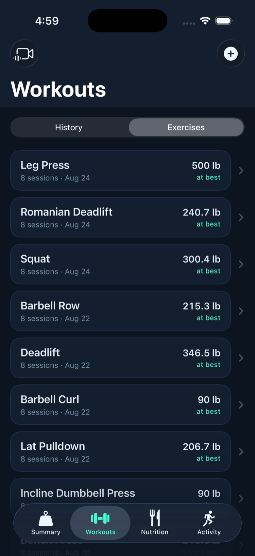Screen dimensions: 255x556
Task: Expand Romanian Deadlift chevron arrow
Action: 241,217
